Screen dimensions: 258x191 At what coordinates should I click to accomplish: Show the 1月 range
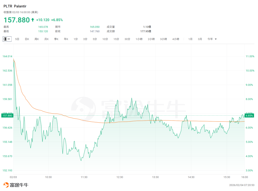pyautogui.click(x=190, y=39)
